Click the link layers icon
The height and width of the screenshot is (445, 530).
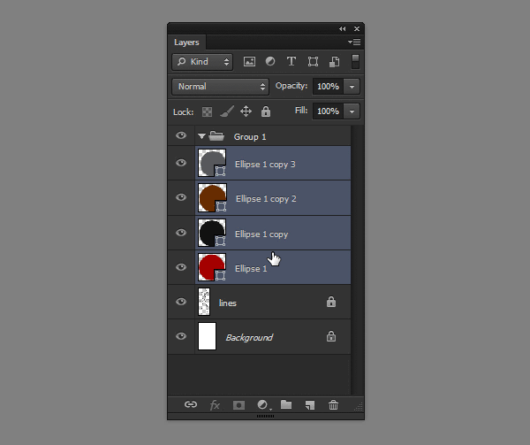(191, 404)
